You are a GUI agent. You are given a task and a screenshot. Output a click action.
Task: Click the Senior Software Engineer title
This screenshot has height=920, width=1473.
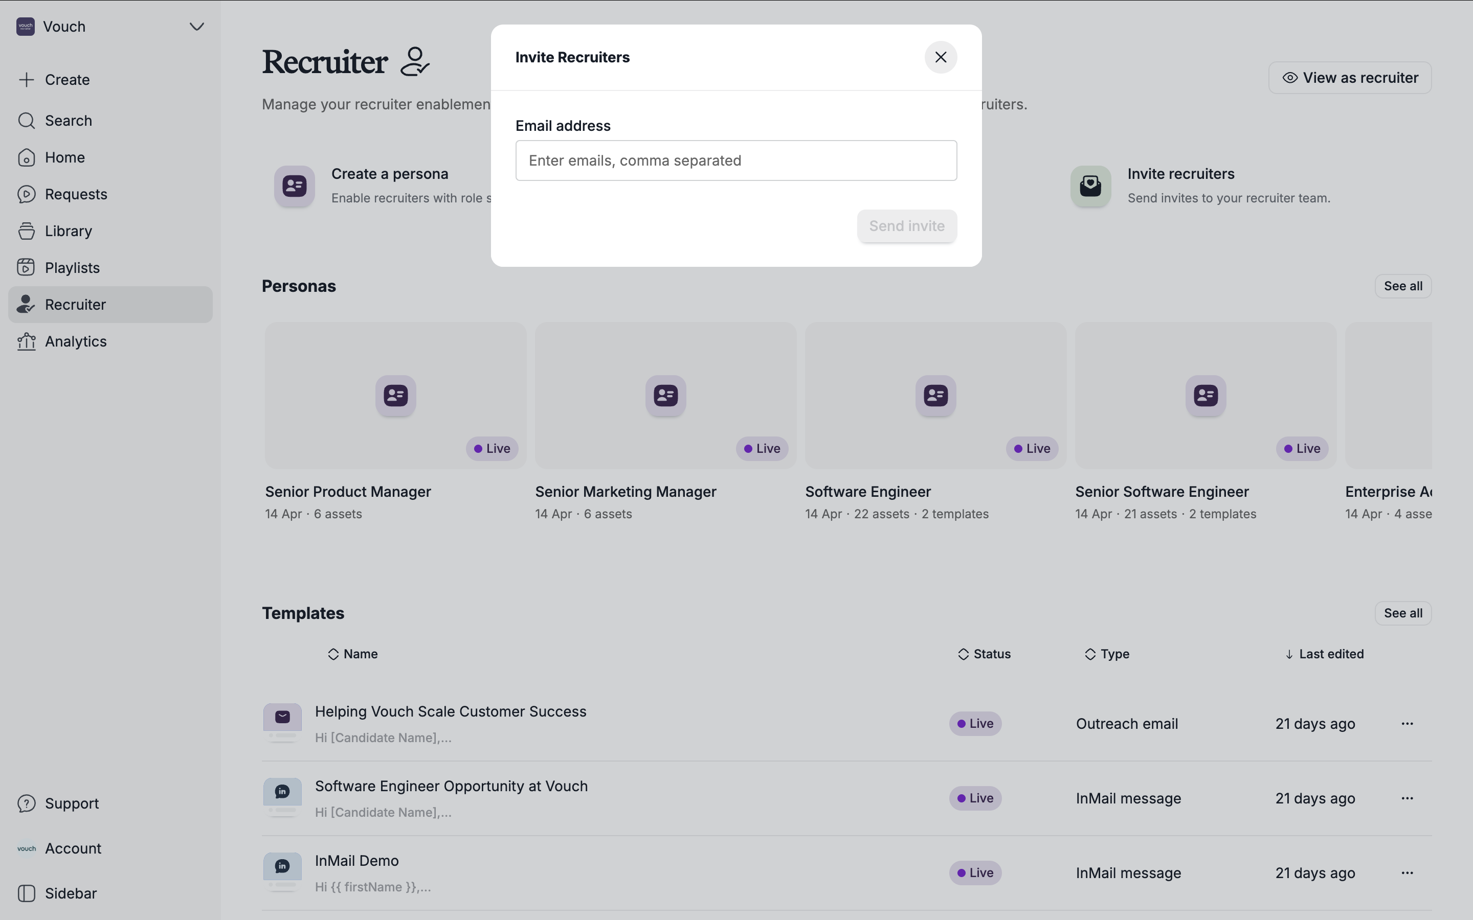click(x=1162, y=492)
